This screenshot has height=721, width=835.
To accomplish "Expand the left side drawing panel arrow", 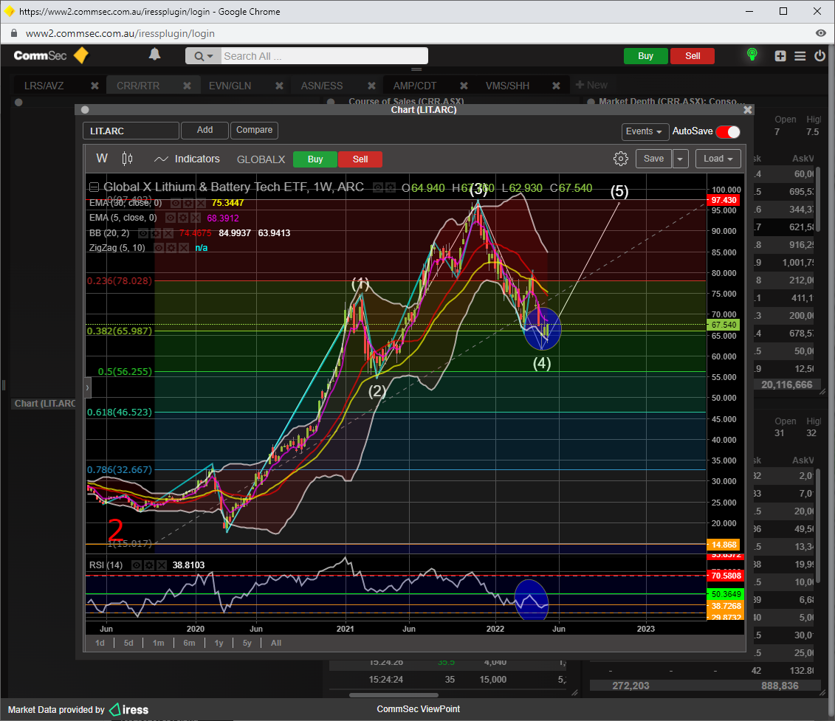I will [x=87, y=387].
